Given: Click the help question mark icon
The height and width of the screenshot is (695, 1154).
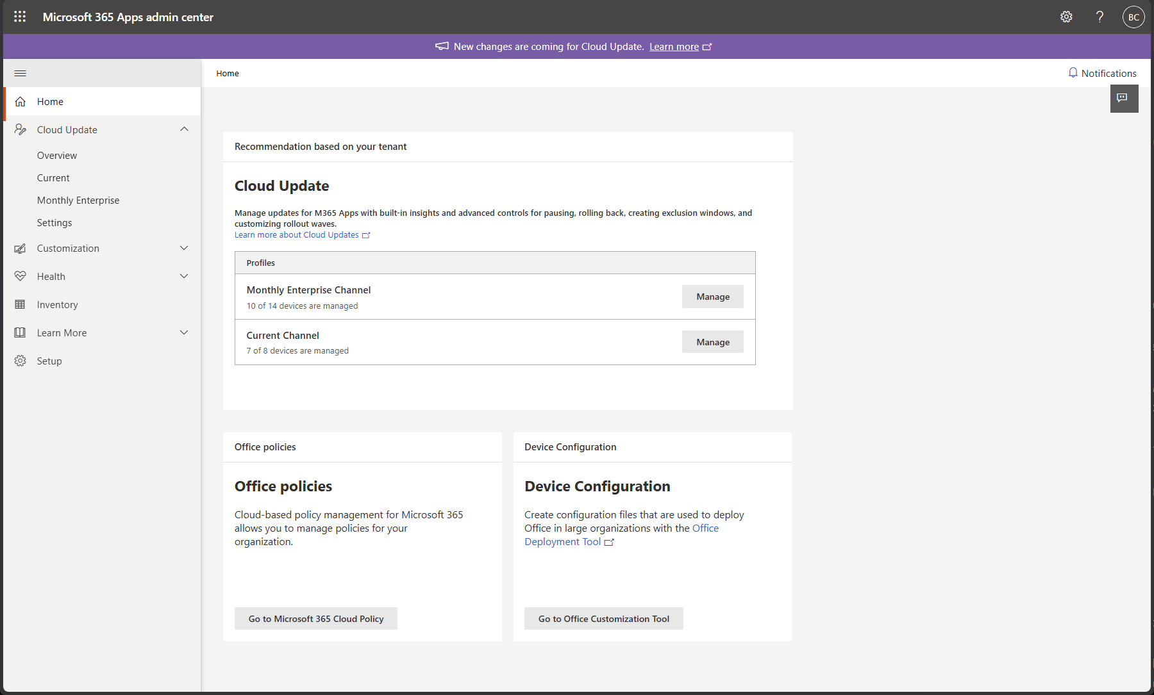Looking at the screenshot, I should (1100, 17).
